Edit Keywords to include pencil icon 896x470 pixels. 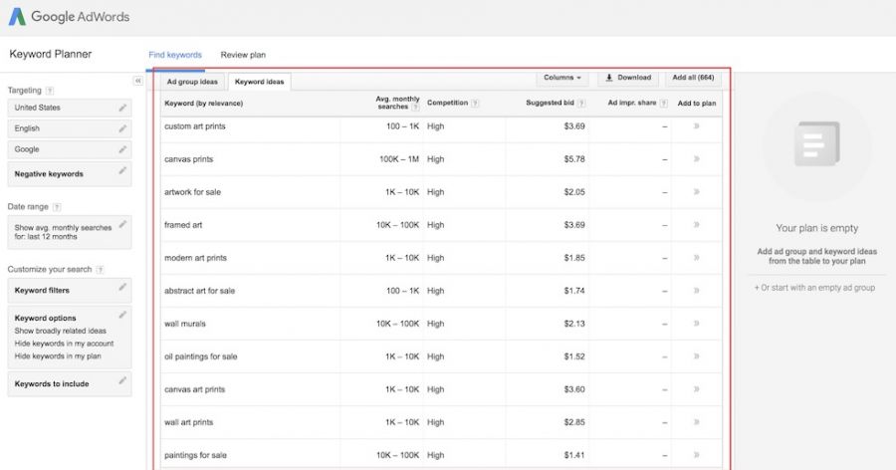coord(122,380)
